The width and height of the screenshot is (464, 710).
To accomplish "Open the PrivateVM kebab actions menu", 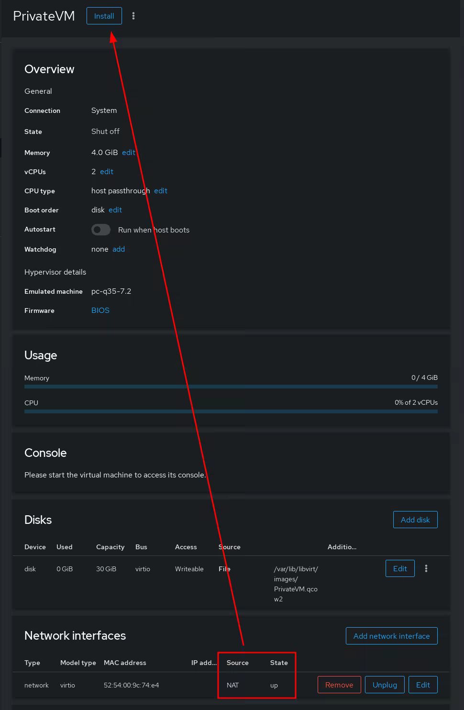I will point(133,16).
